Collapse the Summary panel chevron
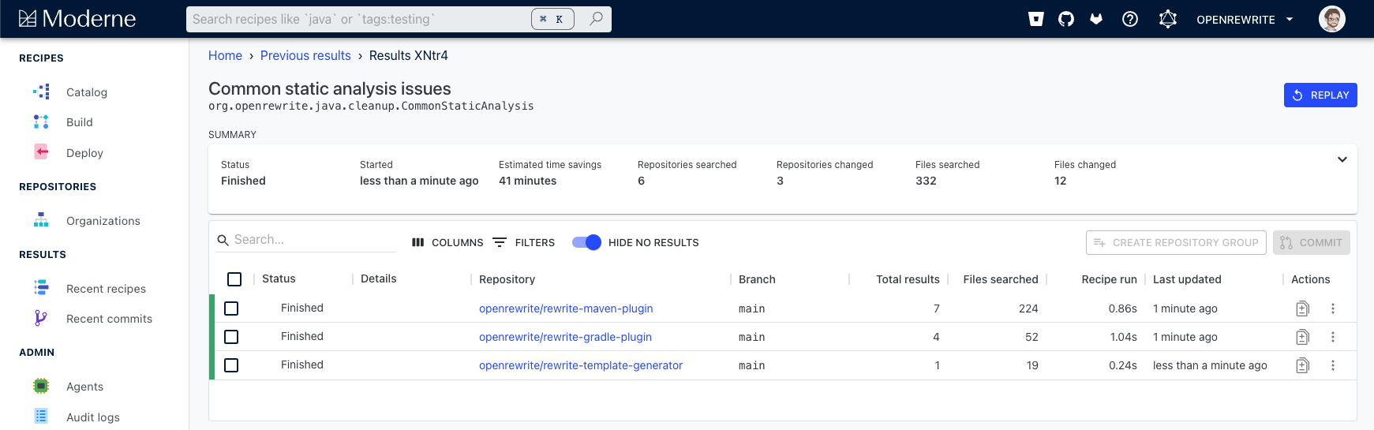 tap(1342, 159)
